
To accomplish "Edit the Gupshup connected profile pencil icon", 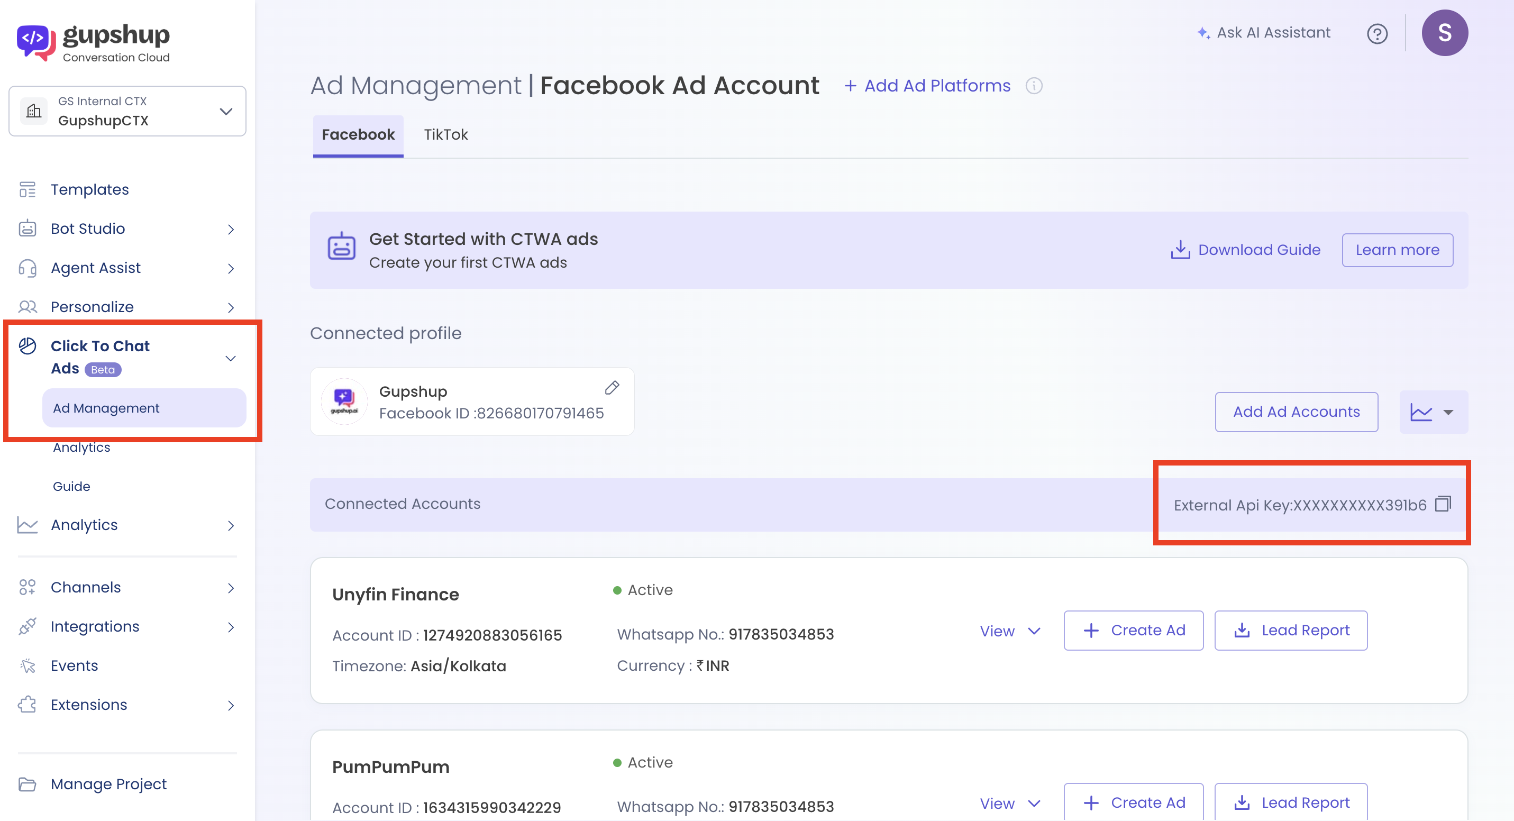I will [612, 388].
